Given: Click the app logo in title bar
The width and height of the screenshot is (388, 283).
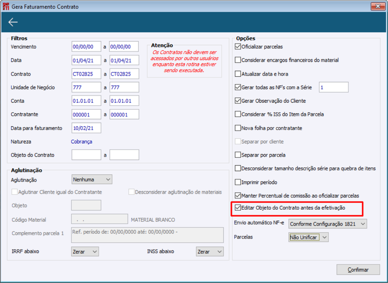Looking at the screenshot, I should tap(6, 6).
